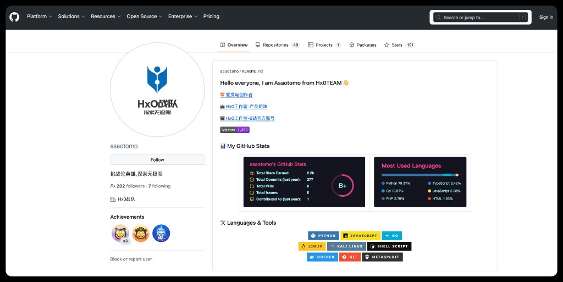Open the Achievements section heading

[x=127, y=217]
